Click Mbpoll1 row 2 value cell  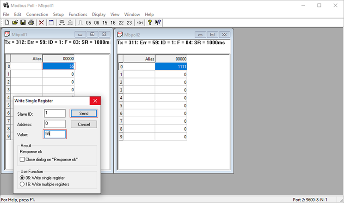pos(58,82)
